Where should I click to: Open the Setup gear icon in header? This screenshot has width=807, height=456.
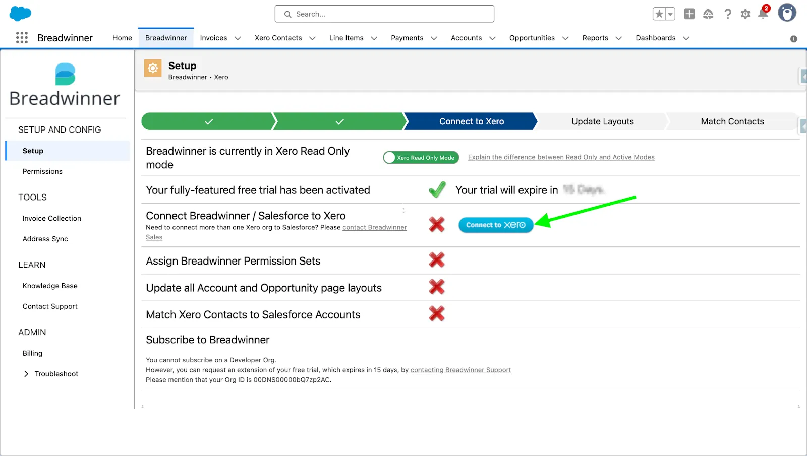pos(745,14)
